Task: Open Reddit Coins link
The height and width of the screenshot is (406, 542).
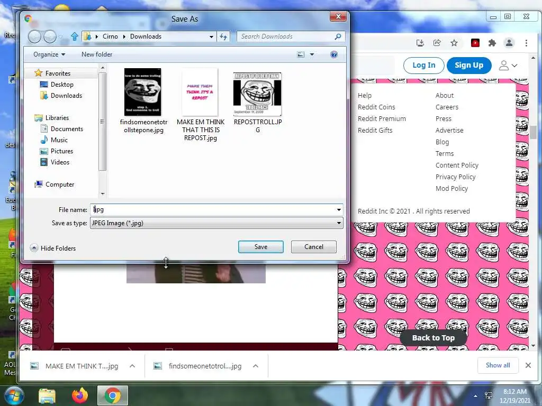Action: pyautogui.click(x=376, y=107)
